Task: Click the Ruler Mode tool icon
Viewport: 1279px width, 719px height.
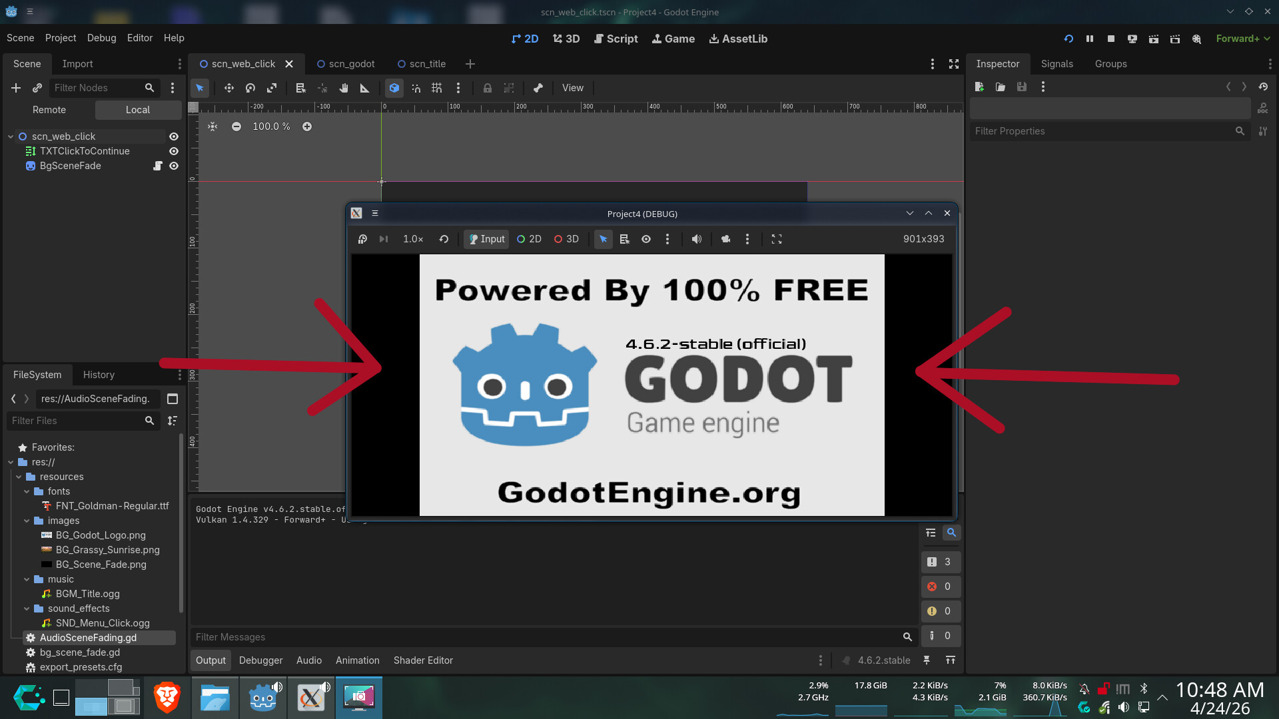Action: tap(364, 88)
